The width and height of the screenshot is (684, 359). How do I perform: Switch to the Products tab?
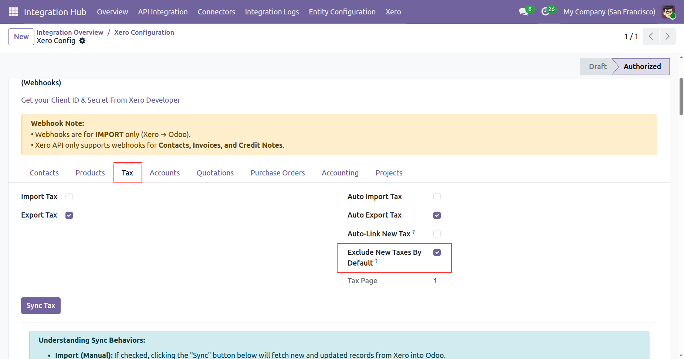click(x=90, y=173)
